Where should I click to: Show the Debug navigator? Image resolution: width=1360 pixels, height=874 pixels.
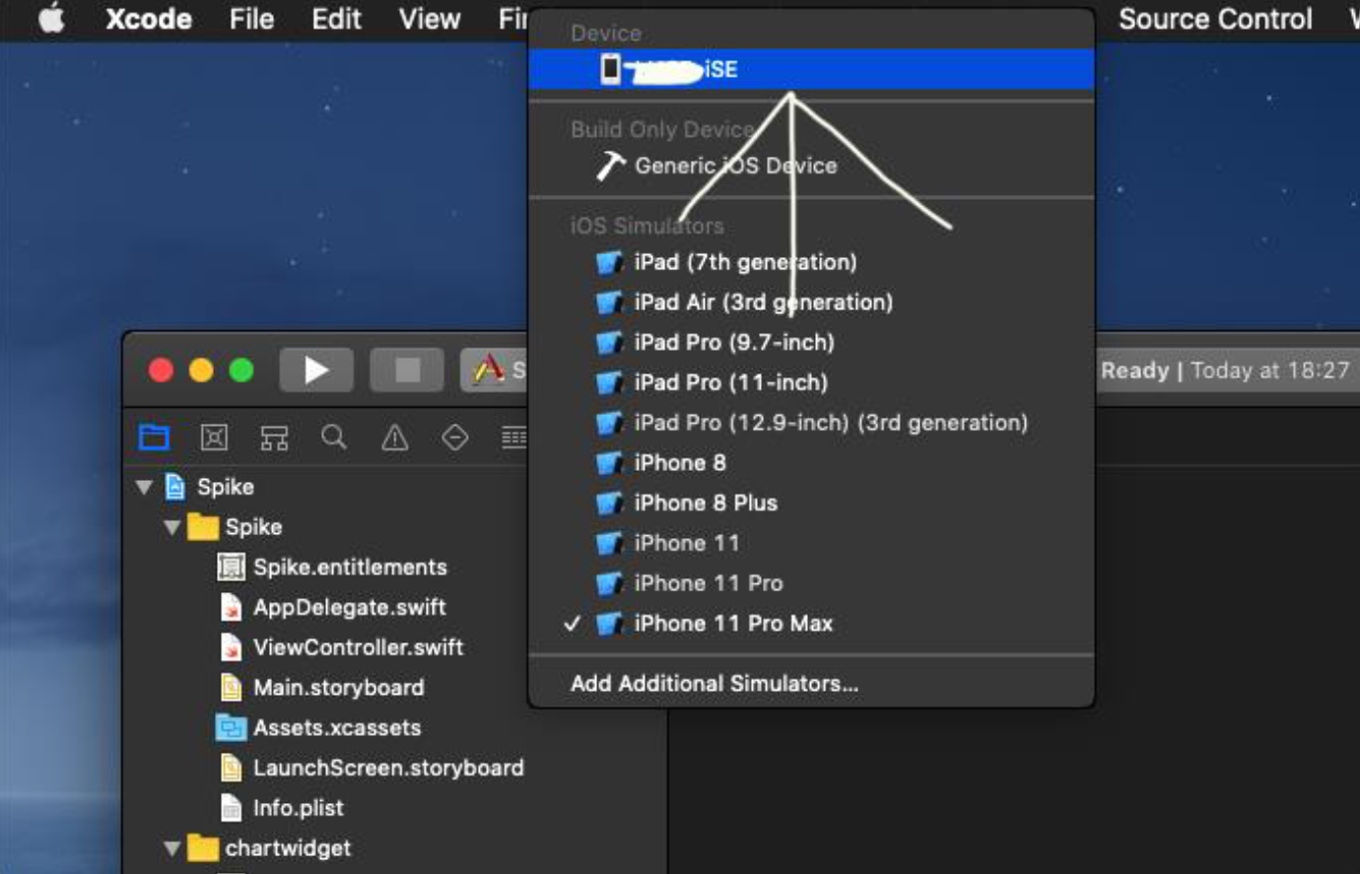coord(514,437)
